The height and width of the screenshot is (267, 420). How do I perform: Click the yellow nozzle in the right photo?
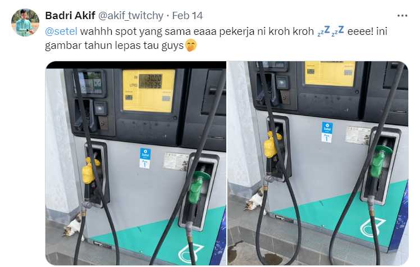[x=272, y=145]
